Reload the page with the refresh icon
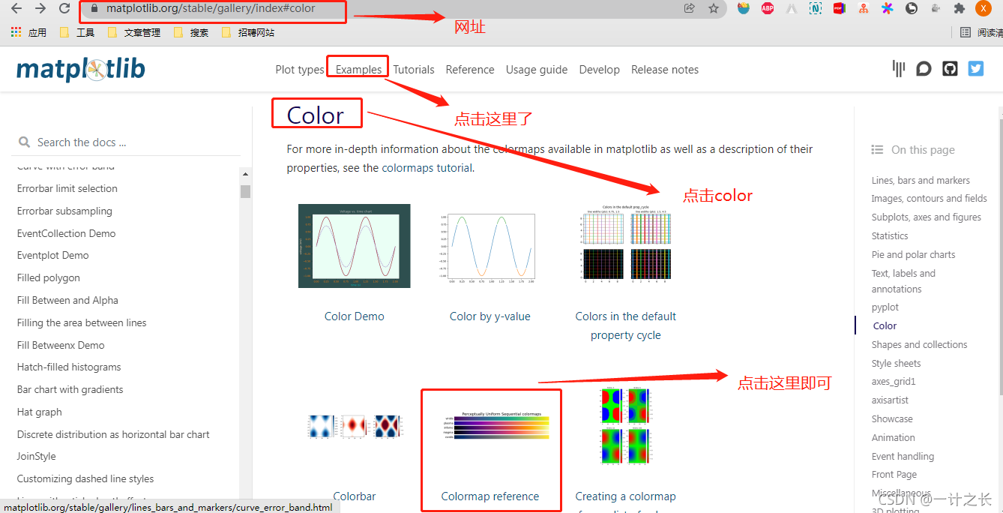Screen dimensions: 1003x513 click(64, 9)
